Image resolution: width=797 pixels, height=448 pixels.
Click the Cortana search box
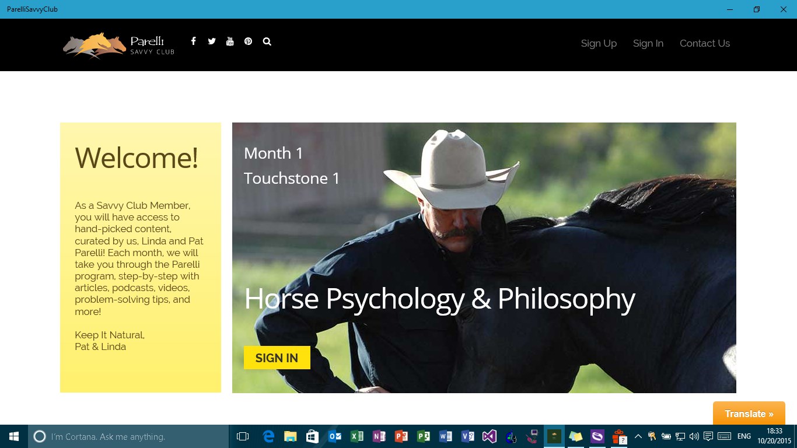(x=128, y=436)
